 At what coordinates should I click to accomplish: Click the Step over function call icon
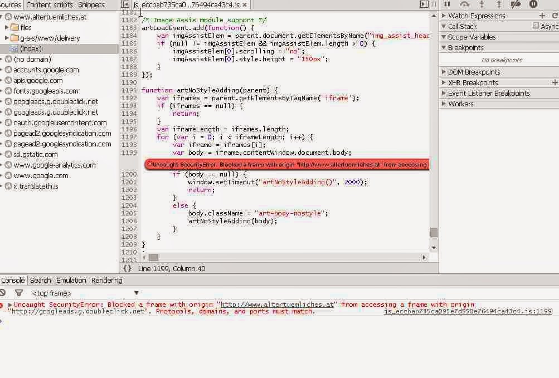(464, 4)
